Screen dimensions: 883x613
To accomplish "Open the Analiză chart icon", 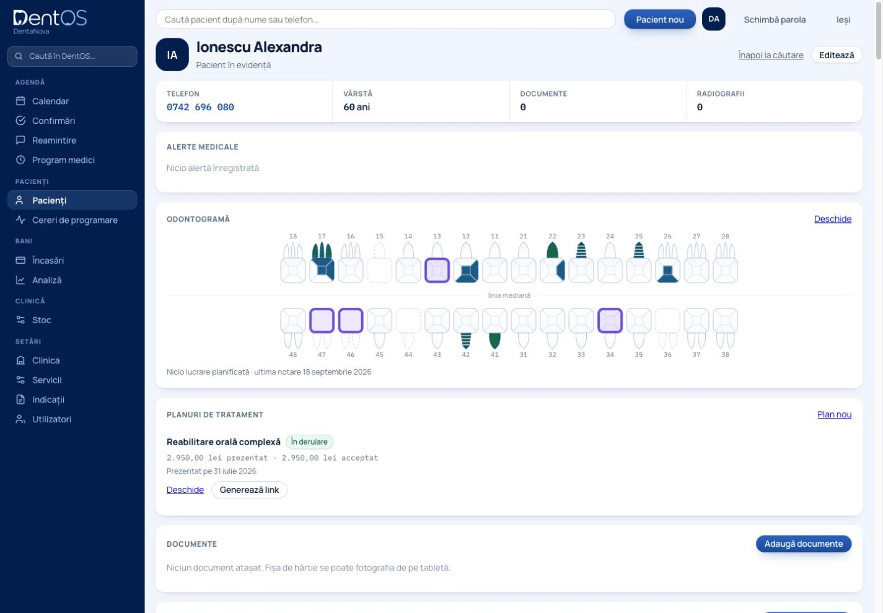I will pos(20,280).
